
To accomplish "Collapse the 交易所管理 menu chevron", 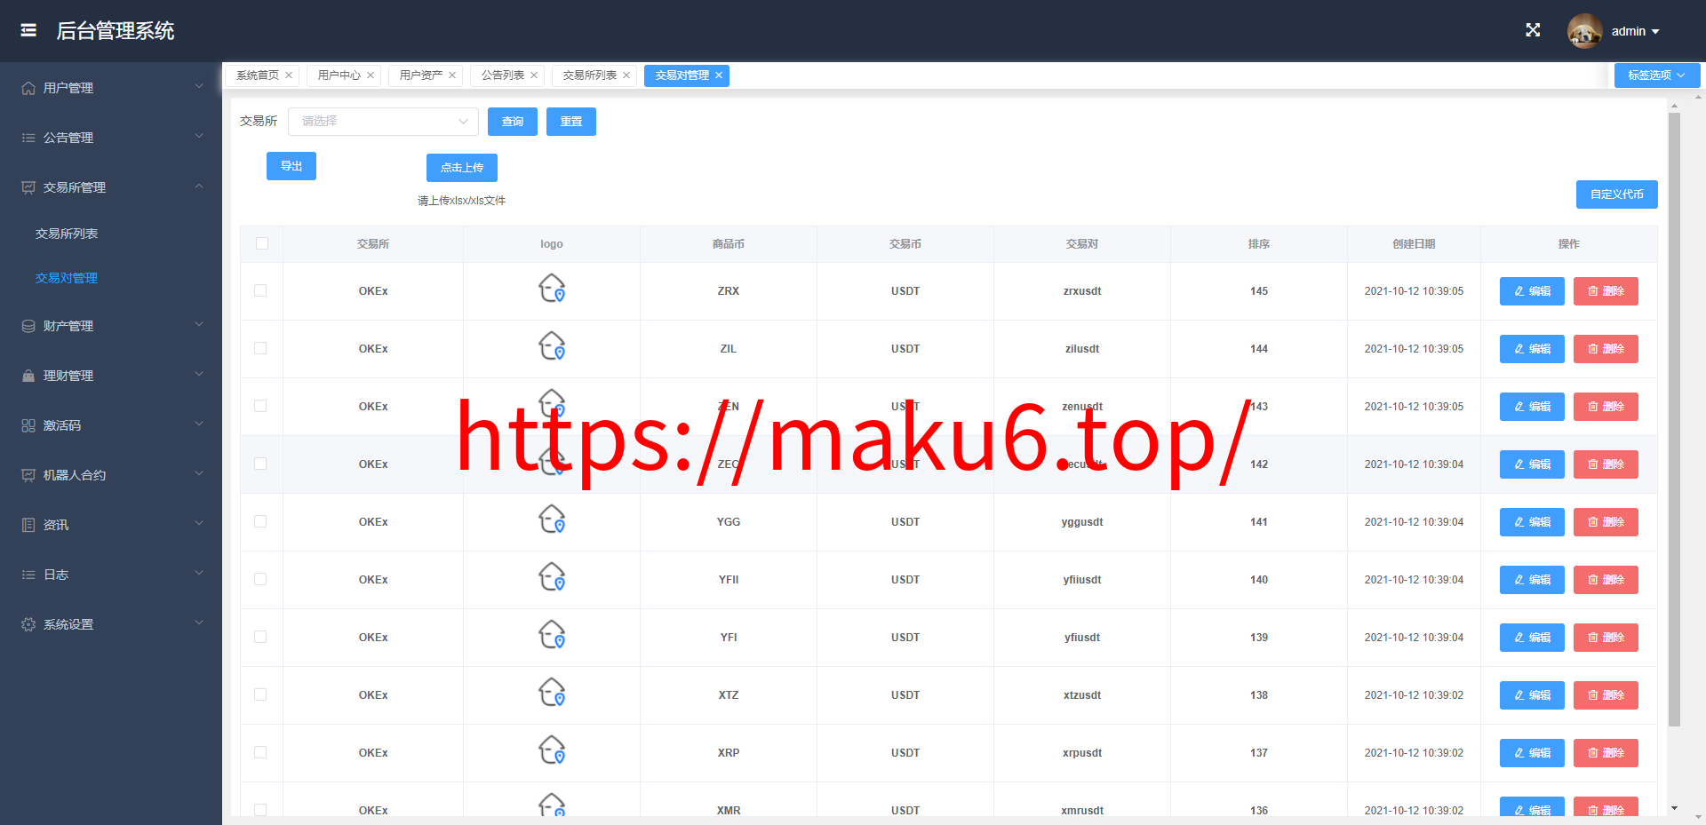I will 199,186.
